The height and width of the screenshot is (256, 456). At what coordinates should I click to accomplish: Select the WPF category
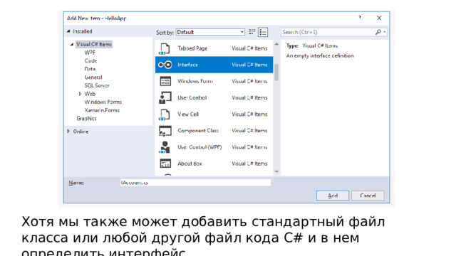tap(90, 53)
